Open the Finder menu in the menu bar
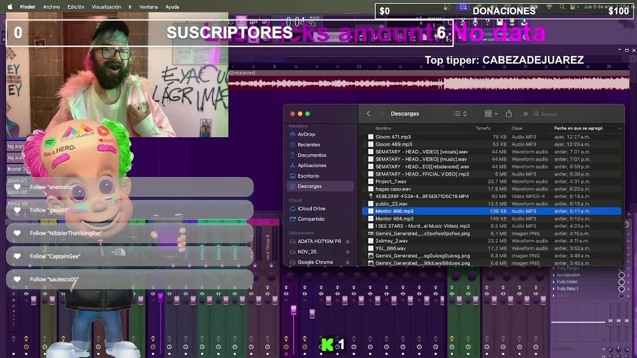The image size is (637, 358). pos(27,7)
